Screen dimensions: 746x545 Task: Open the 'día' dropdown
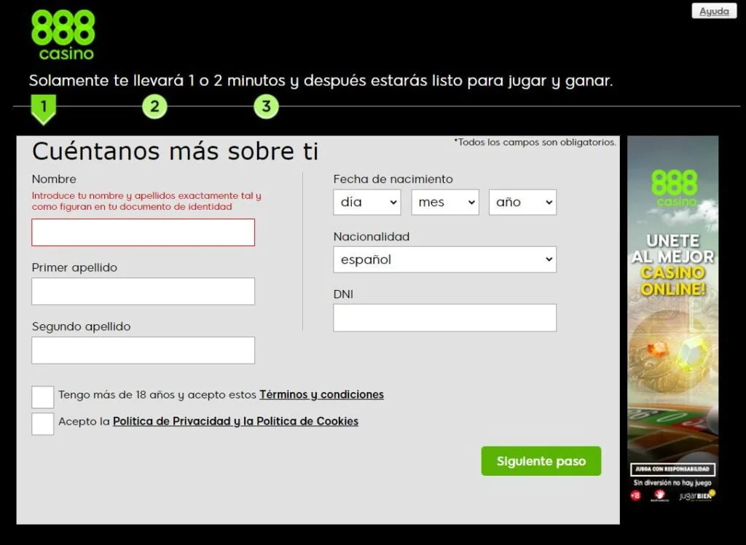point(367,202)
